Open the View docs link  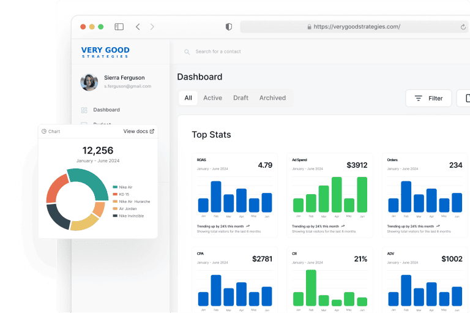(135, 131)
